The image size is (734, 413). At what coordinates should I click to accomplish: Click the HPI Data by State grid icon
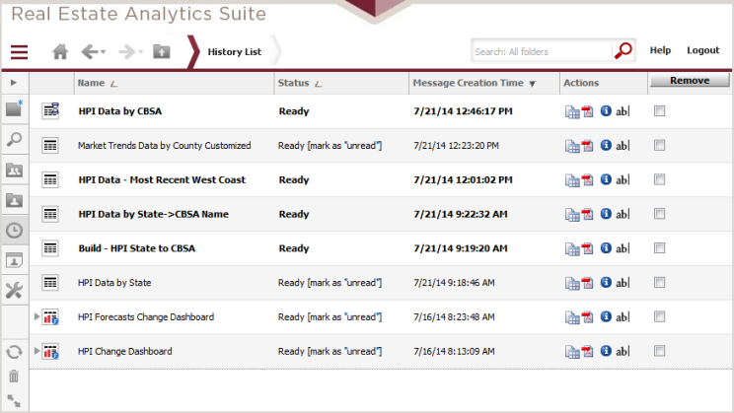pyautogui.click(x=50, y=283)
